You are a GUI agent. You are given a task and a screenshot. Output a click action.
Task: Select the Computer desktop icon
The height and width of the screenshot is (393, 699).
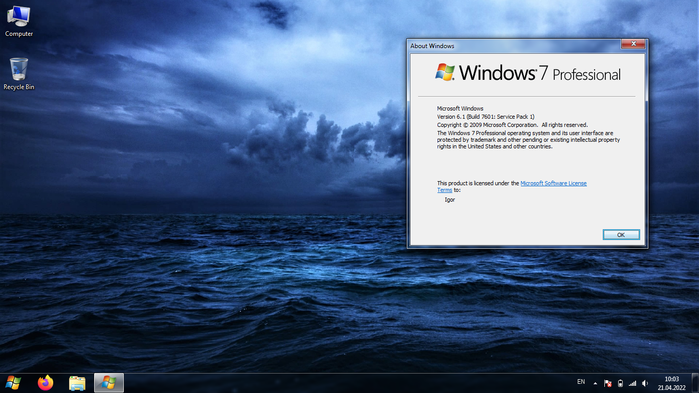[19, 21]
